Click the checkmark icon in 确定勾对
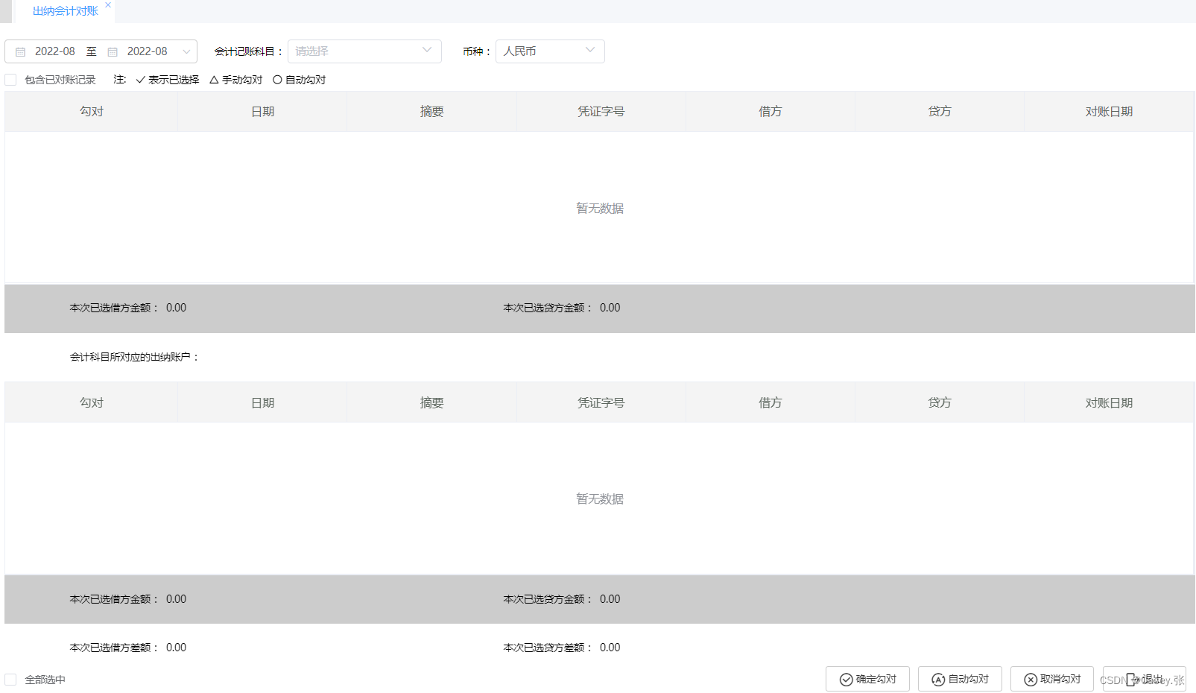 pos(847,680)
